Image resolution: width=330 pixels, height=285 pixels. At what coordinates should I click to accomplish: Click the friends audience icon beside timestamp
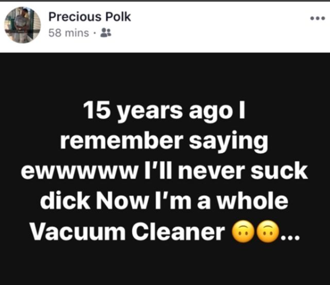[x=106, y=33]
